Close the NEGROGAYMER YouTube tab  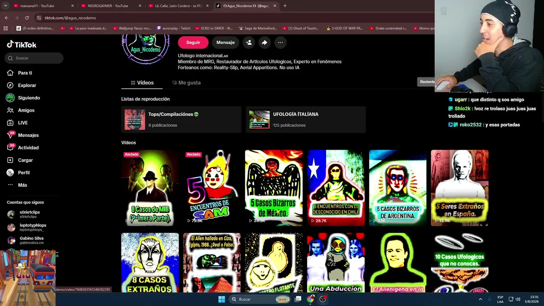(140, 6)
